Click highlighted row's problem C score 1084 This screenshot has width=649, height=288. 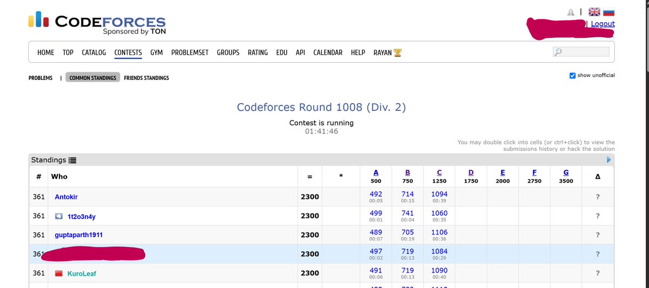tap(439, 251)
